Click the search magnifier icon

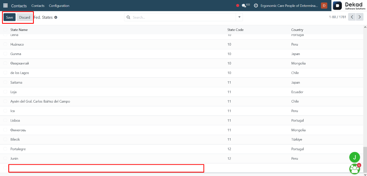pyautogui.click(x=128, y=17)
